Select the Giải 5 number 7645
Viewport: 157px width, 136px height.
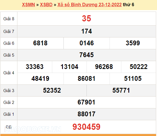tap(87, 55)
